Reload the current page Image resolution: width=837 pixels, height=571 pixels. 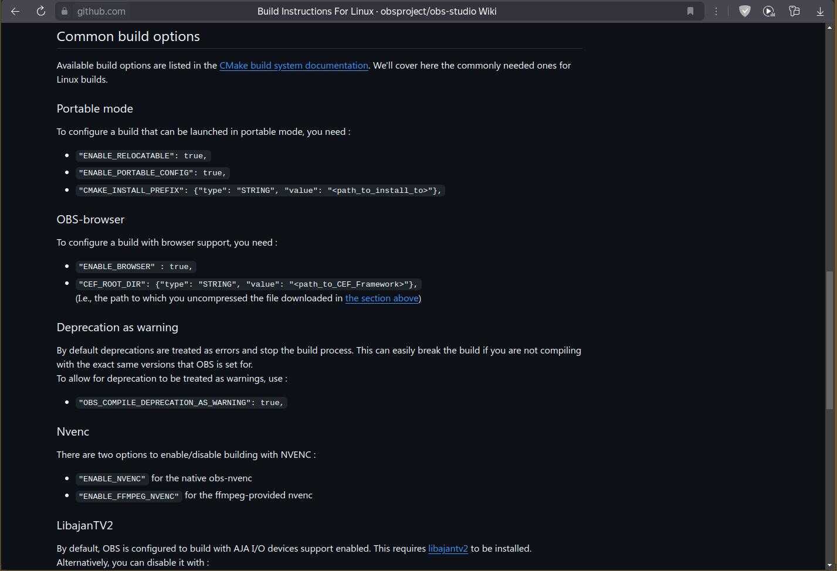tap(41, 11)
